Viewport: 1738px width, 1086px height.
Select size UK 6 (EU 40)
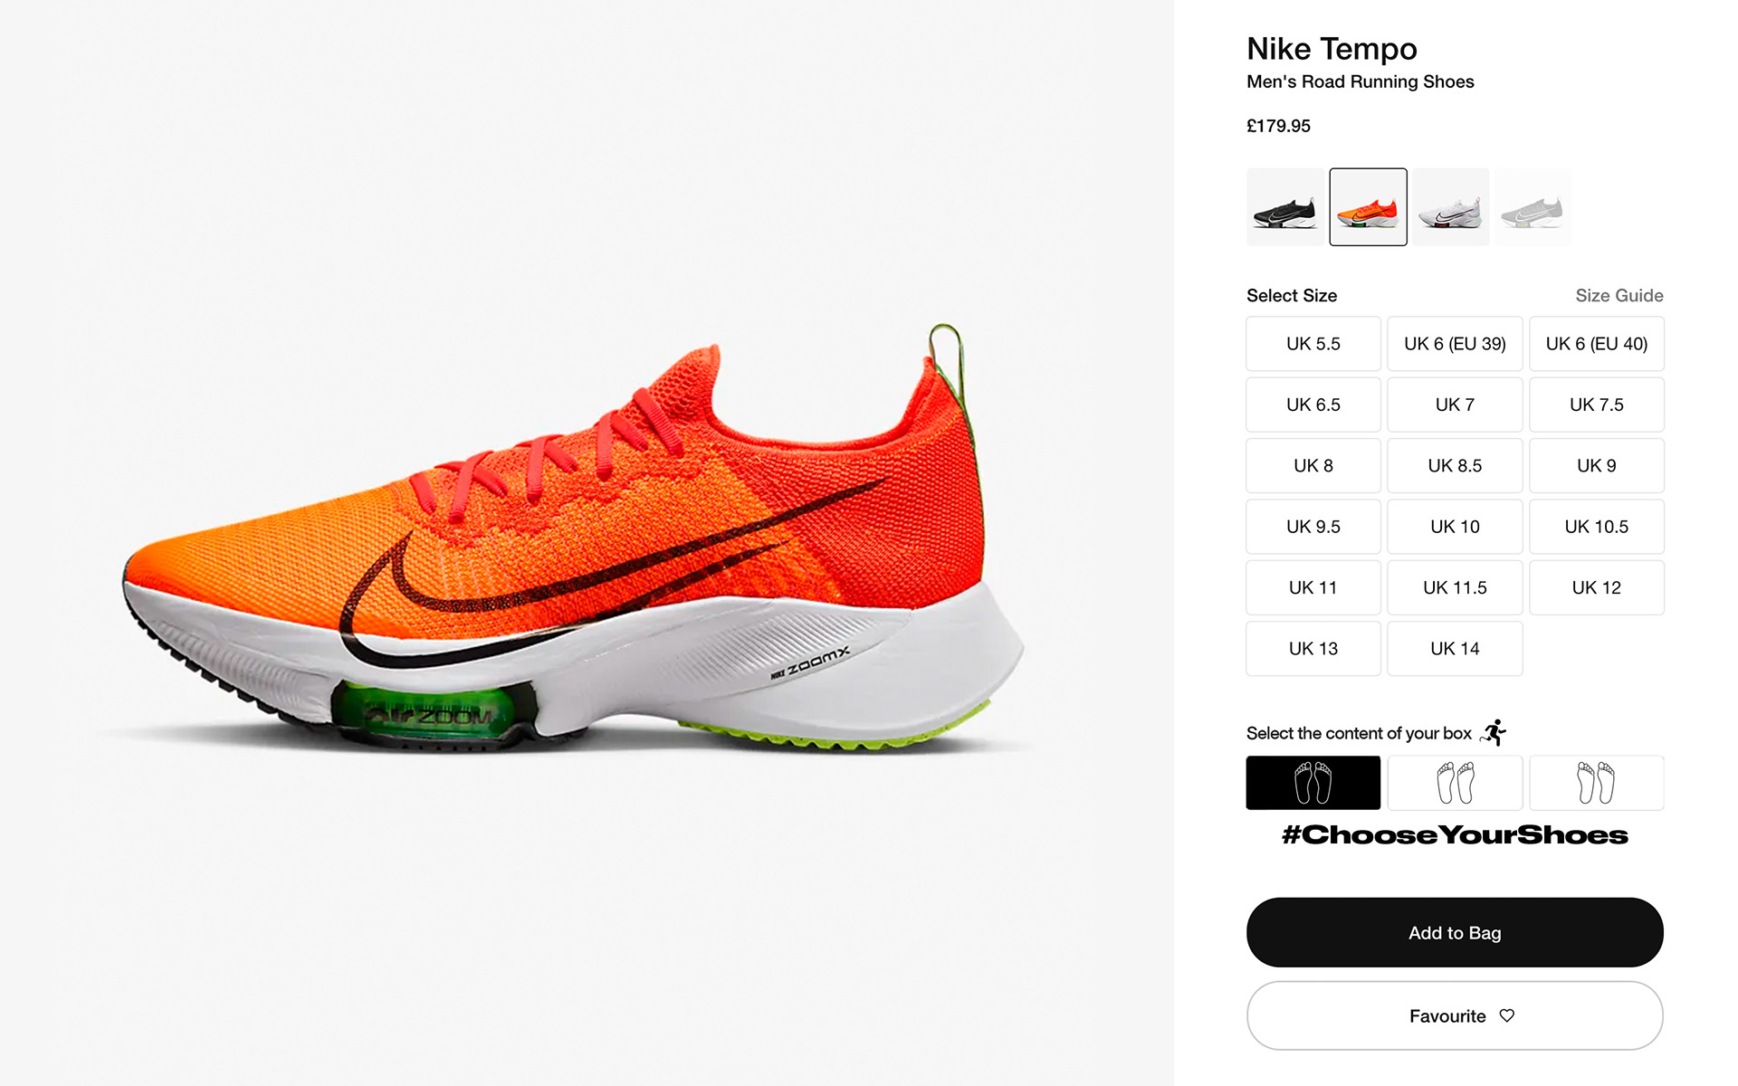[x=1597, y=344]
